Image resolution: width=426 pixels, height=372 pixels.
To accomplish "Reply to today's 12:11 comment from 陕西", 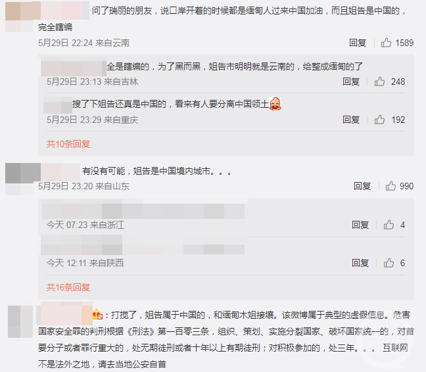I will click(360, 263).
